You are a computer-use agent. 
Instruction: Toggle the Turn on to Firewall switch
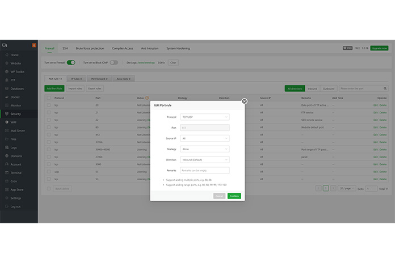71,62
